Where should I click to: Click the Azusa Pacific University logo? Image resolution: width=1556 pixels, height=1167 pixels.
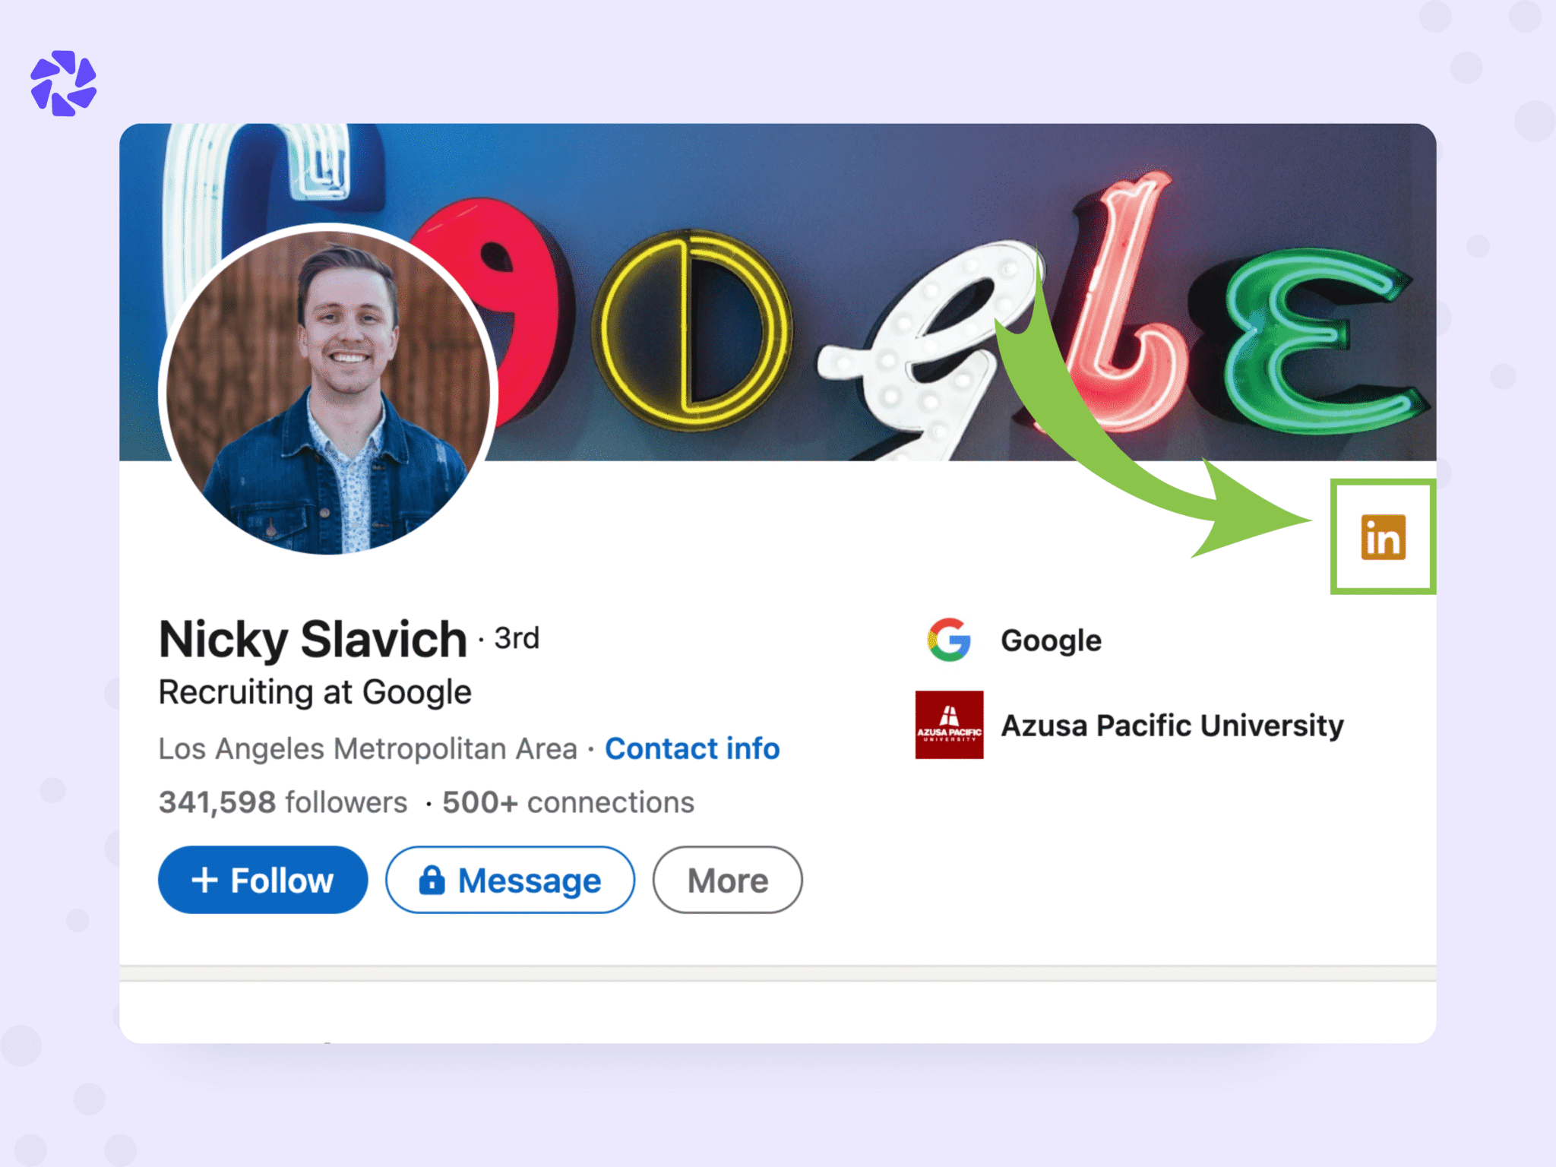click(x=949, y=725)
